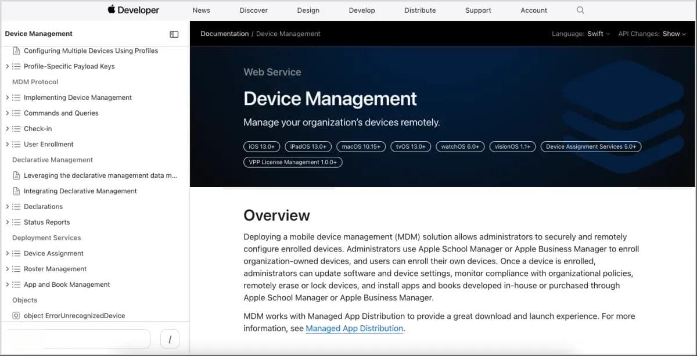The width and height of the screenshot is (697, 356).
Task: Click the object ErrorUnrecognizedDevice curly-brace icon
Action: coord(16,316)
